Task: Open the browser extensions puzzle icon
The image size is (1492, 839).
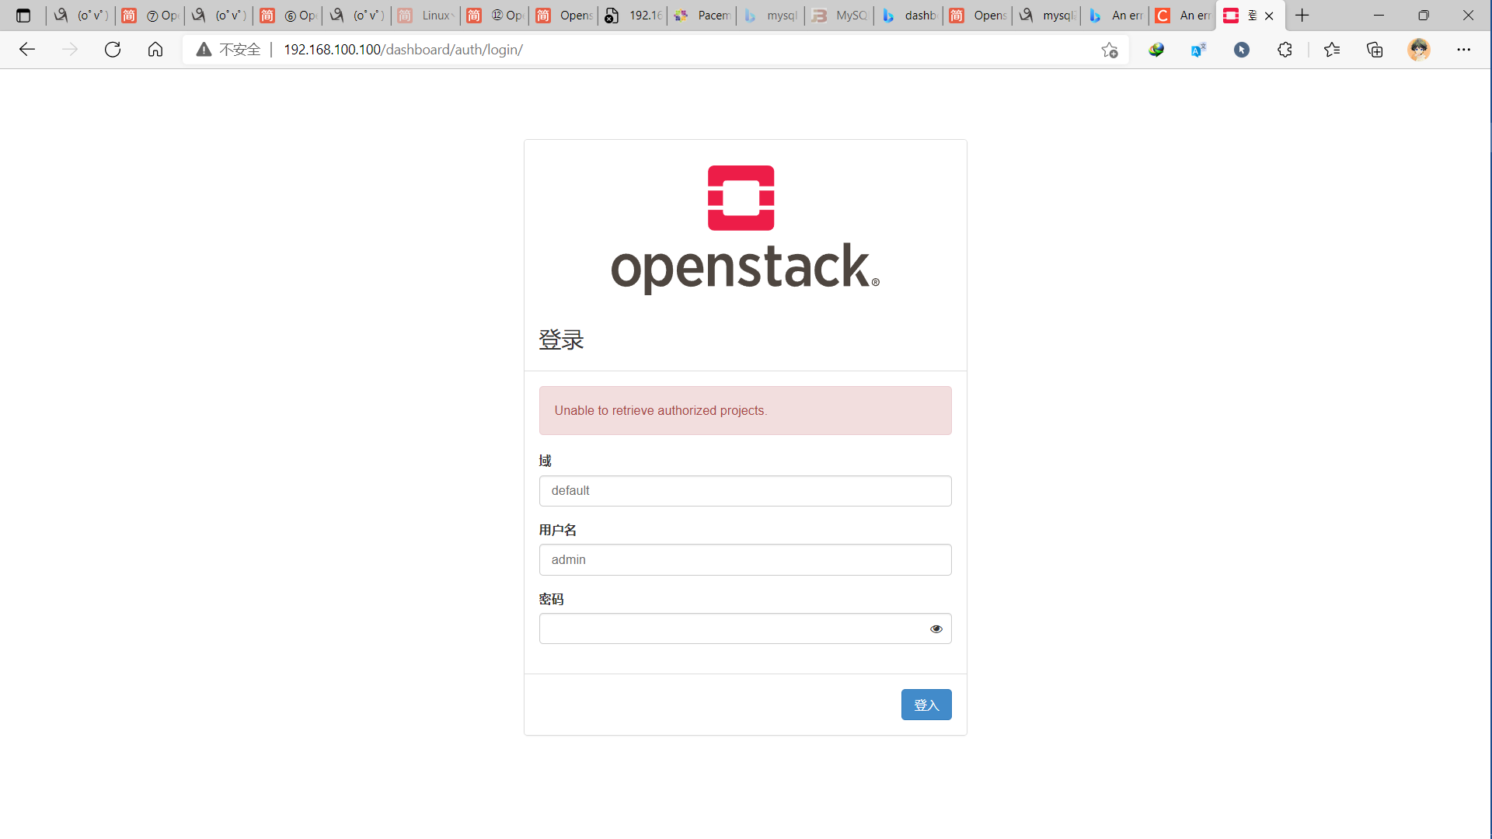Action: (1285, 50)
